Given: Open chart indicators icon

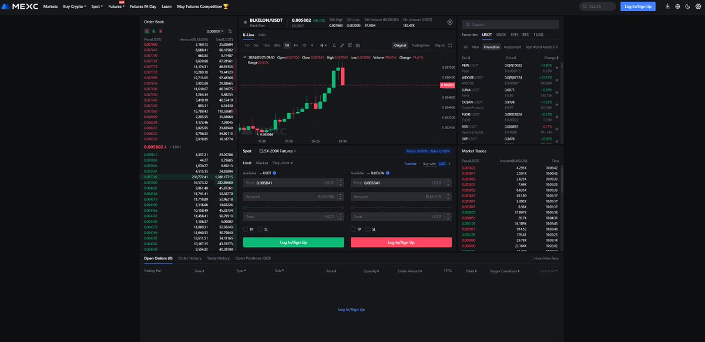Looking at the screenshot, I should [x=334, y=45].
